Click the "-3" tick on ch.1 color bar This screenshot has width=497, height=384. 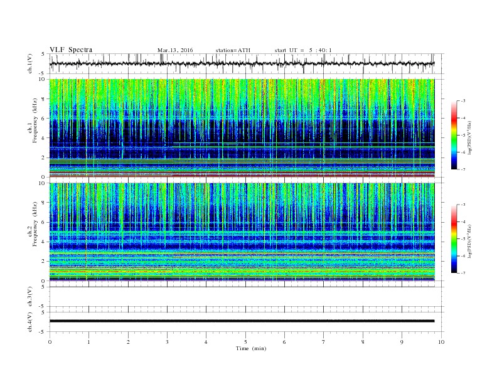(x=463, y=101)
